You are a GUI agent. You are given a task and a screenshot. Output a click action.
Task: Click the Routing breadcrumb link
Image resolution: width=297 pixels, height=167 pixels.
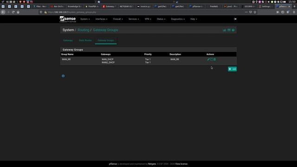[x=84, y=30]
